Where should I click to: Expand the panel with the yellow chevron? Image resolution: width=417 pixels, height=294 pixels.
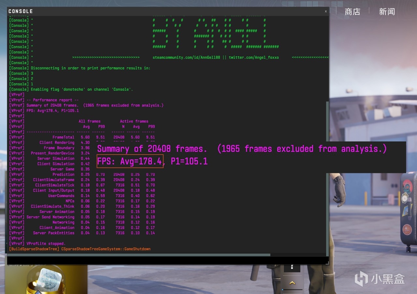[292, 283]
